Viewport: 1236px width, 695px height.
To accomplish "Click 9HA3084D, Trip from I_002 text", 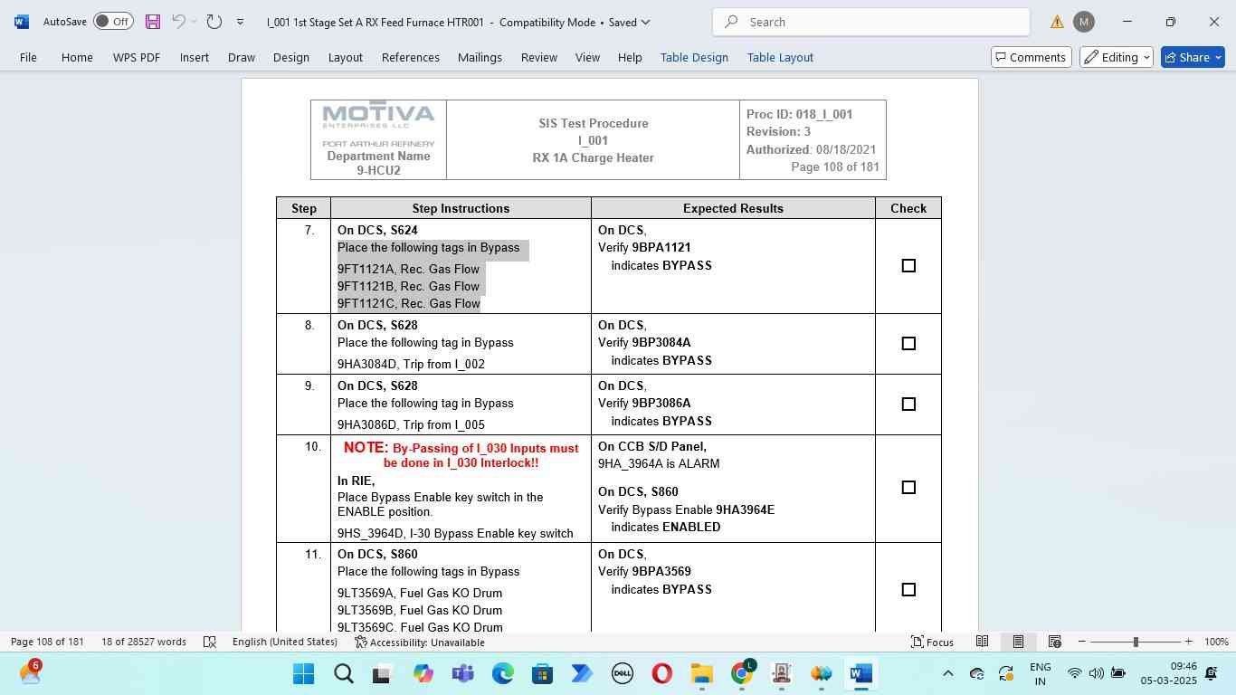I will tap(411, 364).
